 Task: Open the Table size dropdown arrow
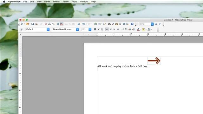[x=102, y=24]
